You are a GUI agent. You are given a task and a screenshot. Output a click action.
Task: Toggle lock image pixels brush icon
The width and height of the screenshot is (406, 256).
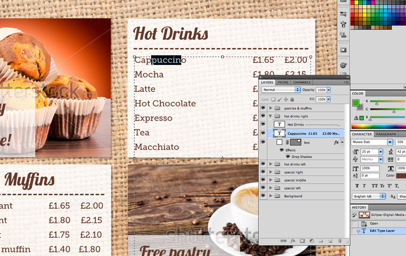coord(280,99)
